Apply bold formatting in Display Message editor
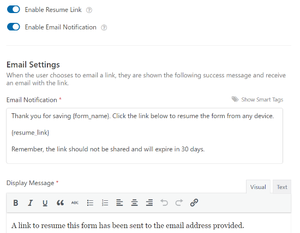Image resolution: width=300 pixels, height=233 pixels. (16, 203)
